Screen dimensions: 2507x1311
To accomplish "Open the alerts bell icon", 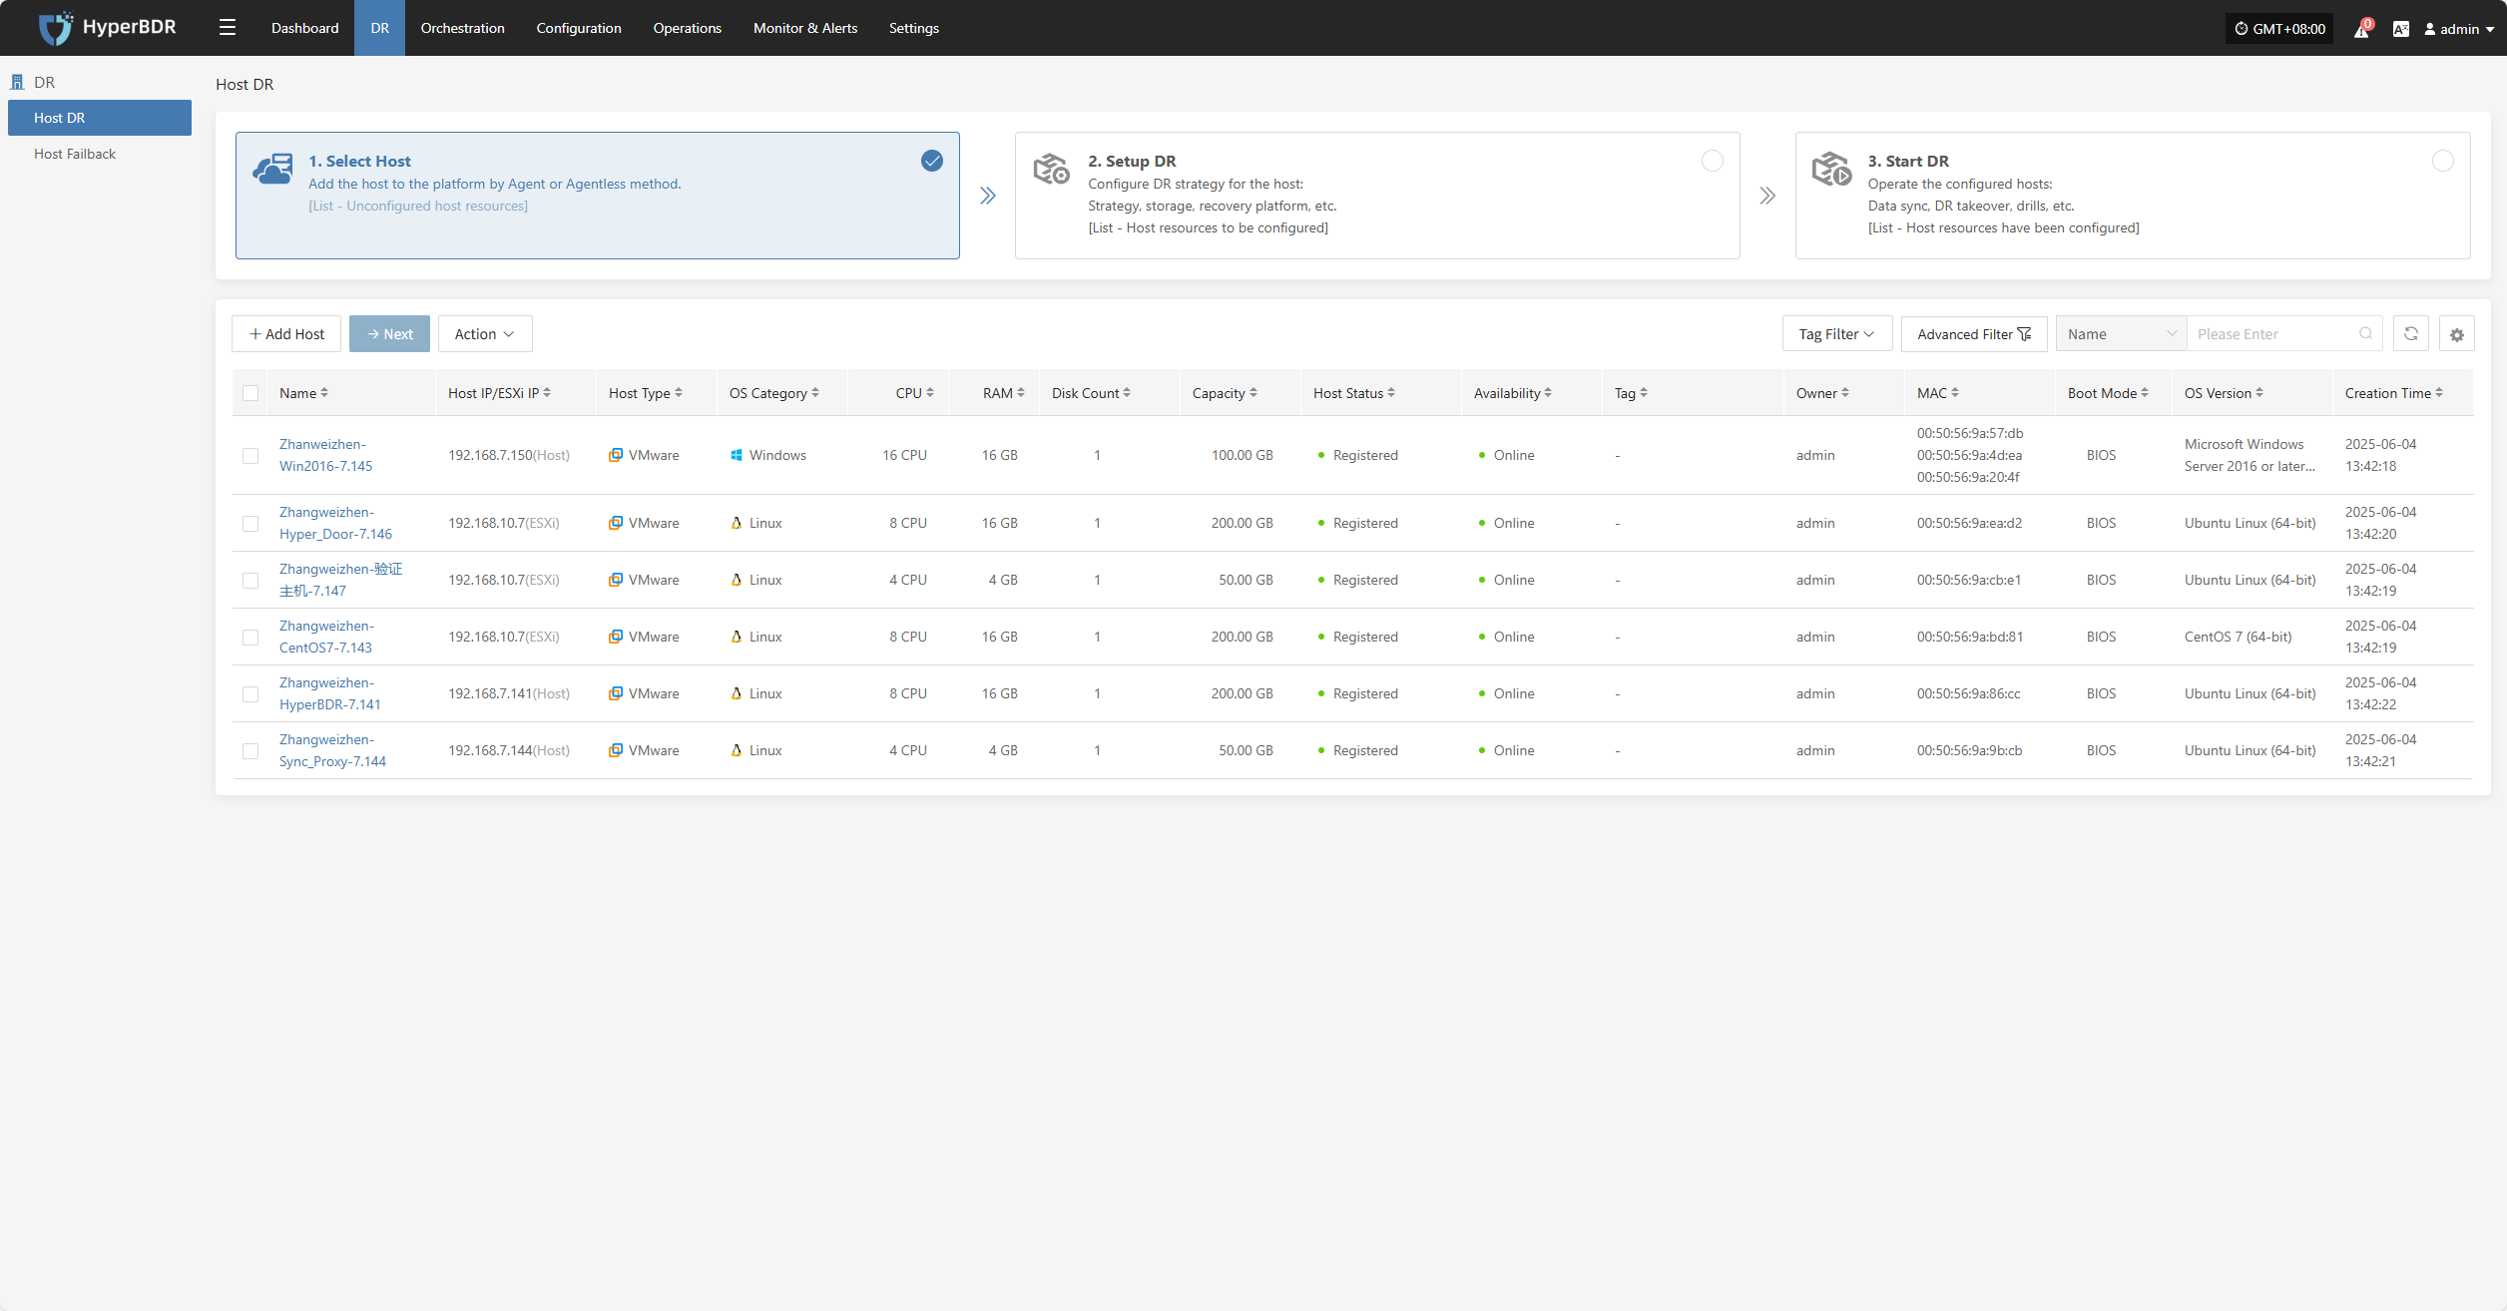I will (2361, 29).
